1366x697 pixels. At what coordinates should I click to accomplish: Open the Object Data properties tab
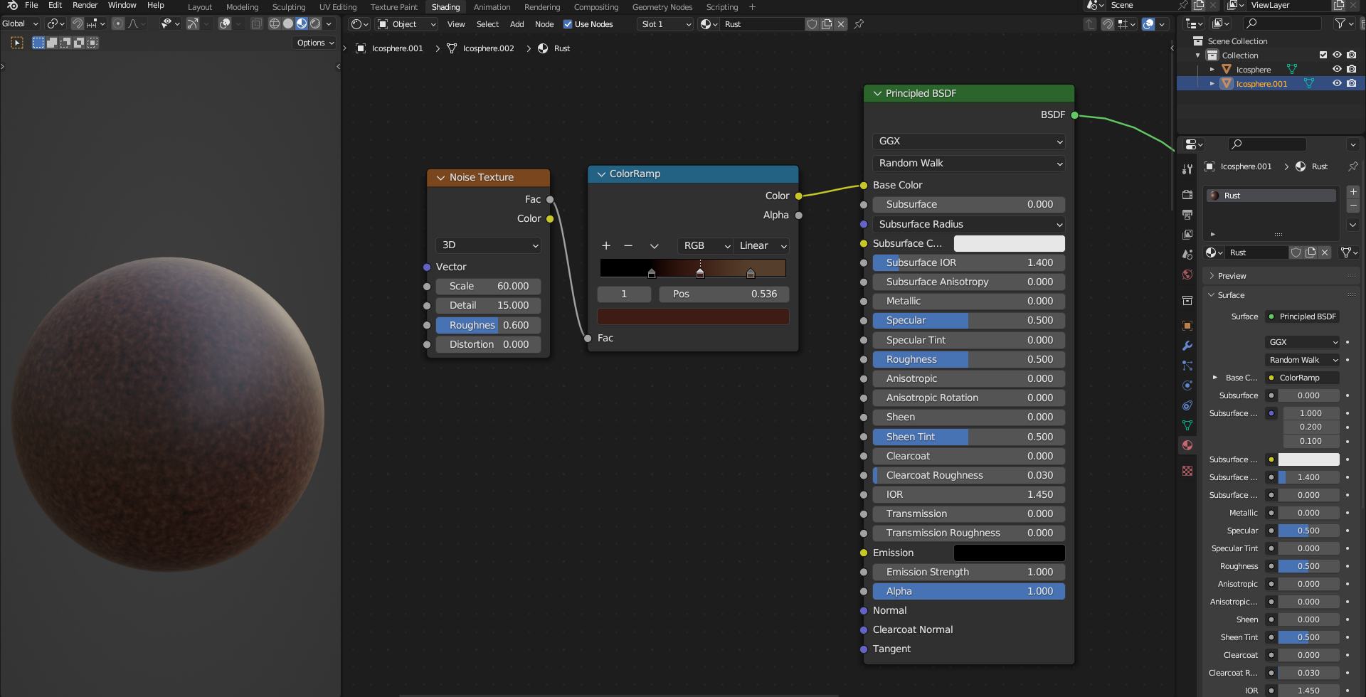click(1187, 425)
